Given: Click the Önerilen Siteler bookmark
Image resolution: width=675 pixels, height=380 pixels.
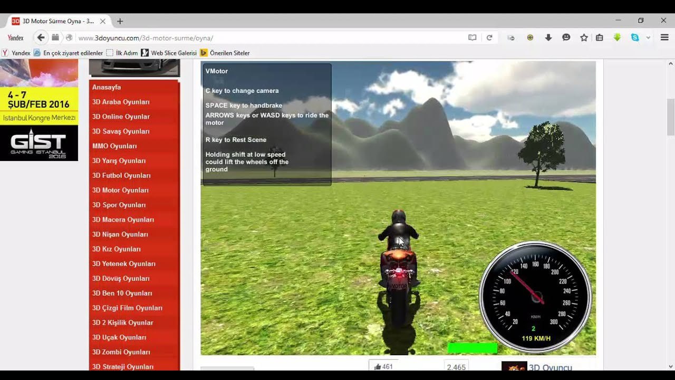Looking at the screenshot, I should (x=229, y=53).
